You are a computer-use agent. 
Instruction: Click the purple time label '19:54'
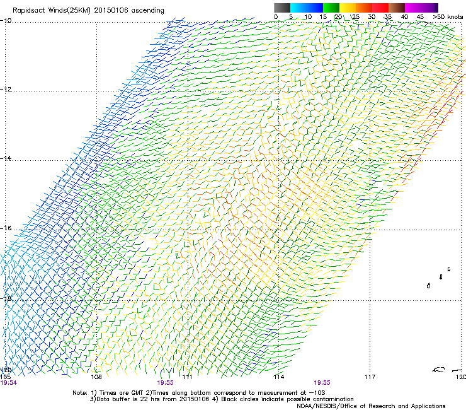(9, 383)
